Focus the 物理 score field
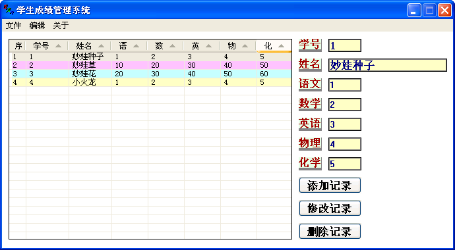The image size is (455, 250). tap(345, 144)
